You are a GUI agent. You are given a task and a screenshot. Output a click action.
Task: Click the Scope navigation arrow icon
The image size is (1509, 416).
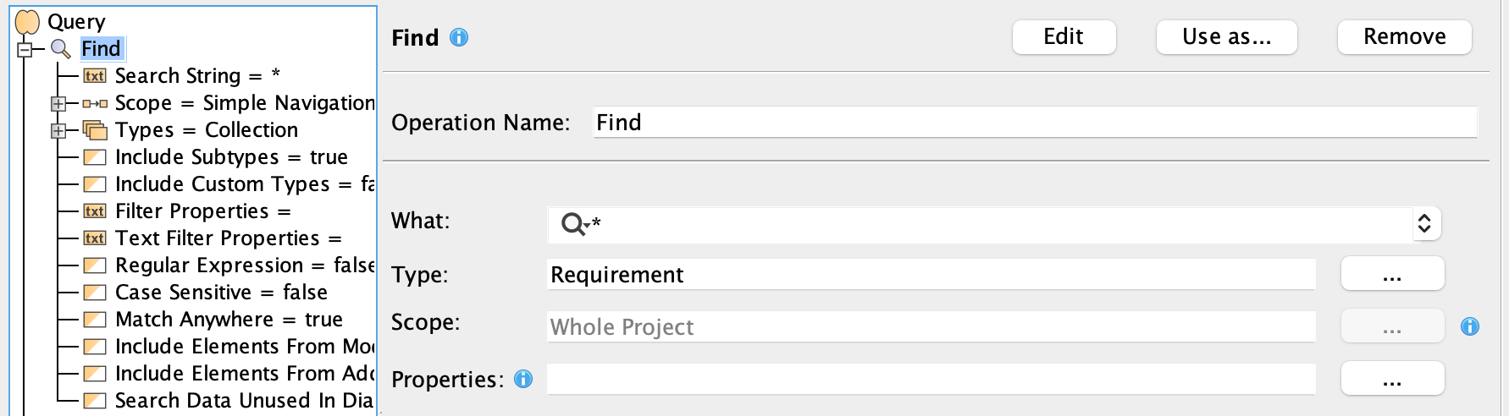[95, 104]
